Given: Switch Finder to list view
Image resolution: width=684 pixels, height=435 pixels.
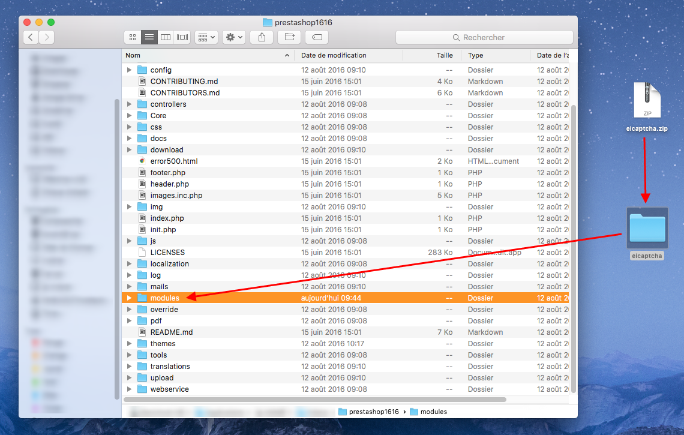Looking at the screenshot, I should (149, 37).
